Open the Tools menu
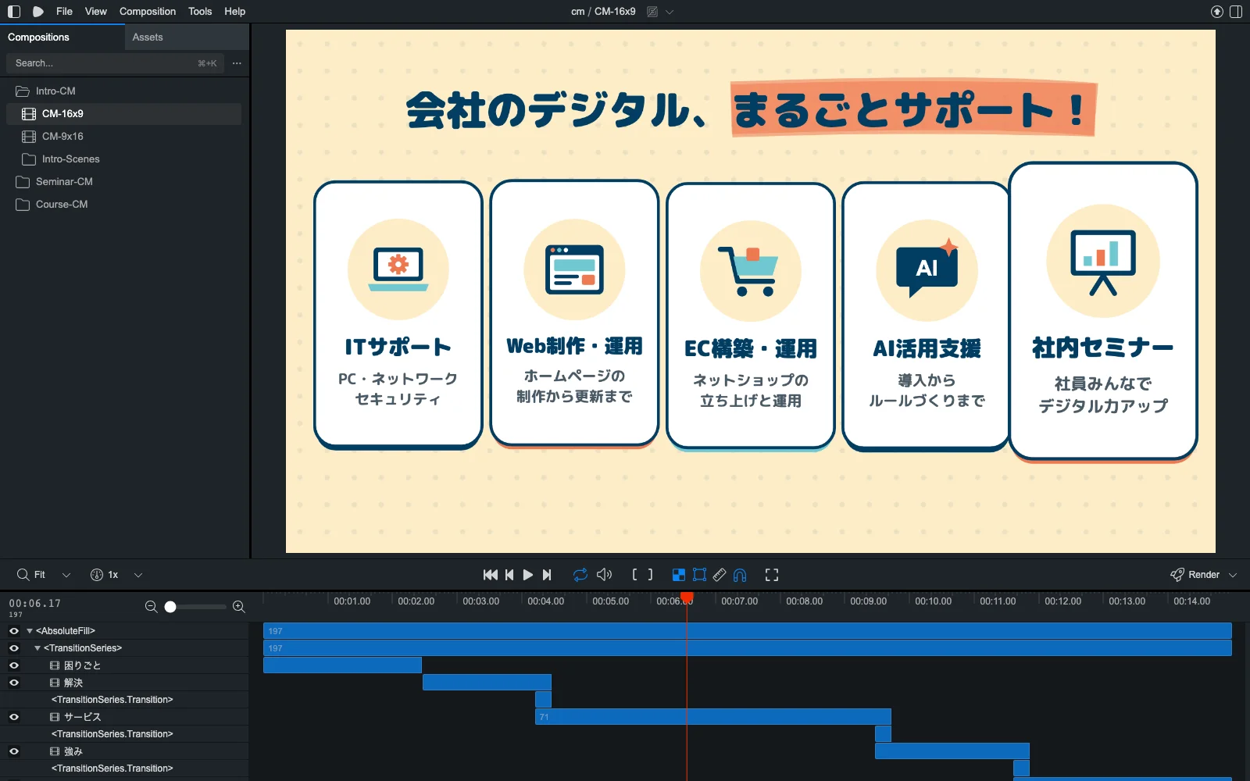Viewport: 1250px width, 781px height. (200, 12)
